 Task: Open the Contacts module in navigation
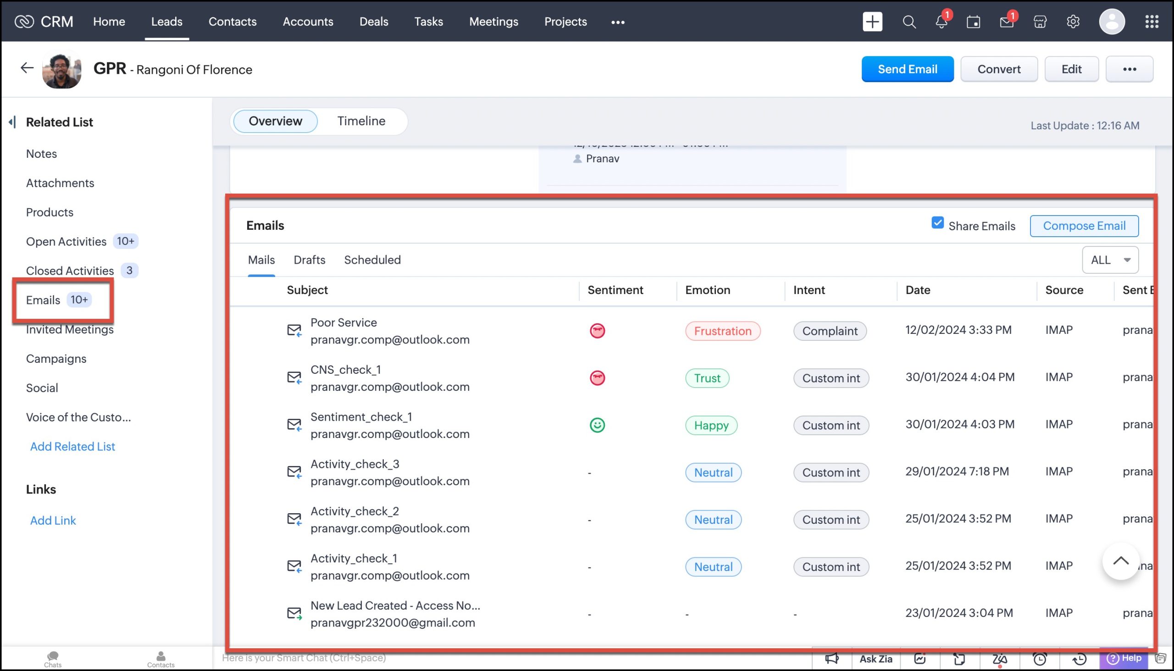coord(232,22)
